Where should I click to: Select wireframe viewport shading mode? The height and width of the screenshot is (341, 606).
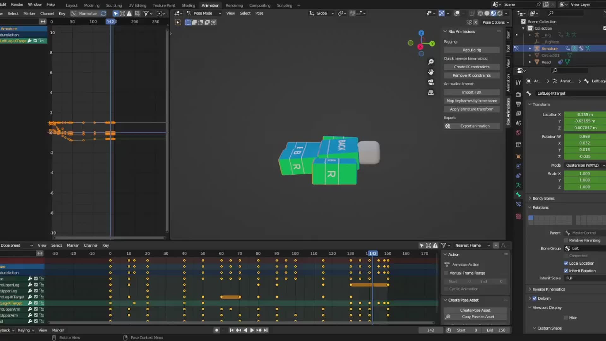[480, 13]
